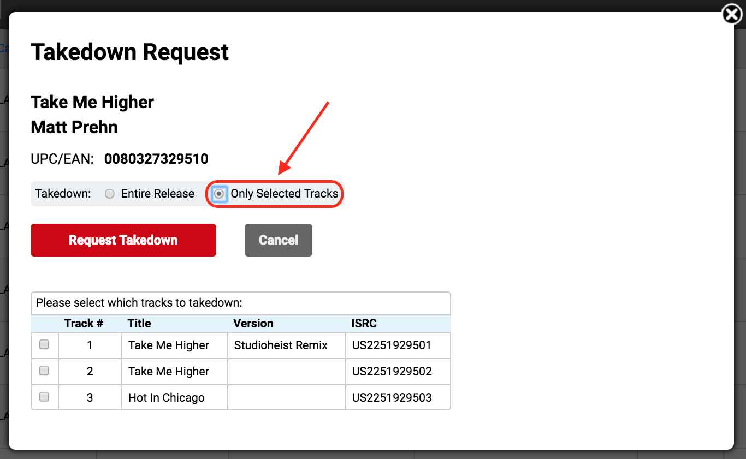Image resolution: width=746 pixels, height=459 pixels.
Task: Click the Hot In Chicago title cell
Action: pos(167,398)
